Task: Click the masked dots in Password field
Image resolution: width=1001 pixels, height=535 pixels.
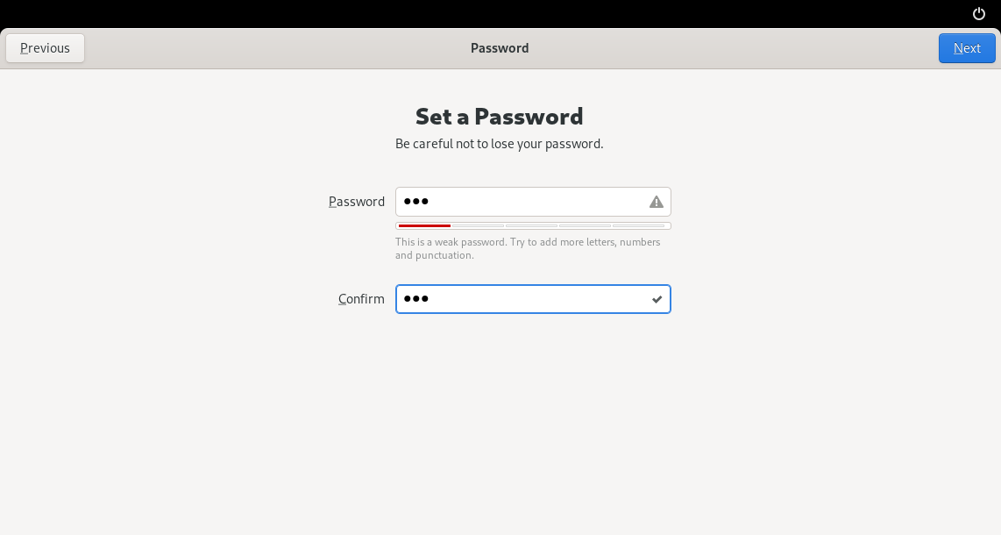Action: point(415,202)
